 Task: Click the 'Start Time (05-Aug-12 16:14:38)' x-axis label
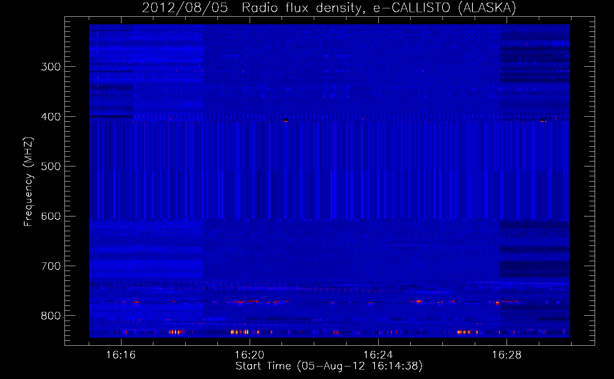tap(329, 366)
